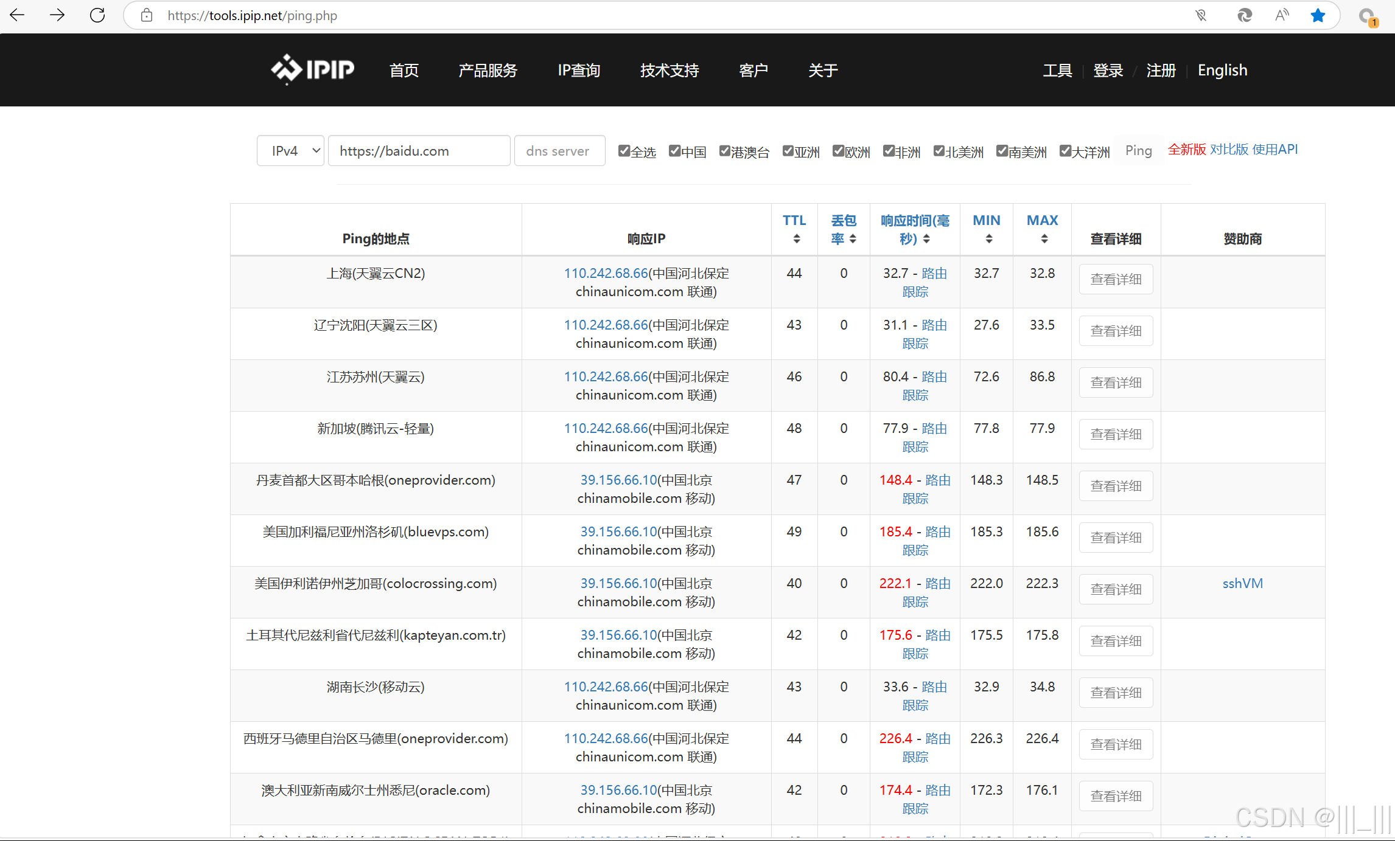The height and width of the screenshot is (841, 1395).
Task: Click the browser back arrow
Action: (17, 15)
